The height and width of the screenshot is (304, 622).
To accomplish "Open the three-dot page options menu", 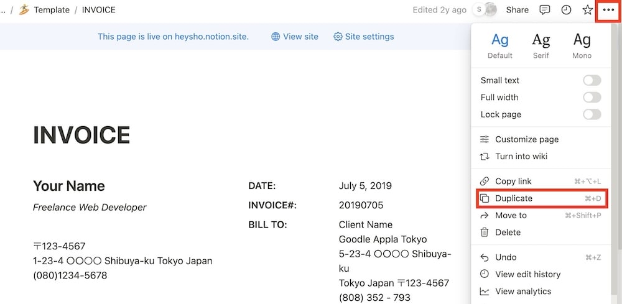I will tap(608, 11).
